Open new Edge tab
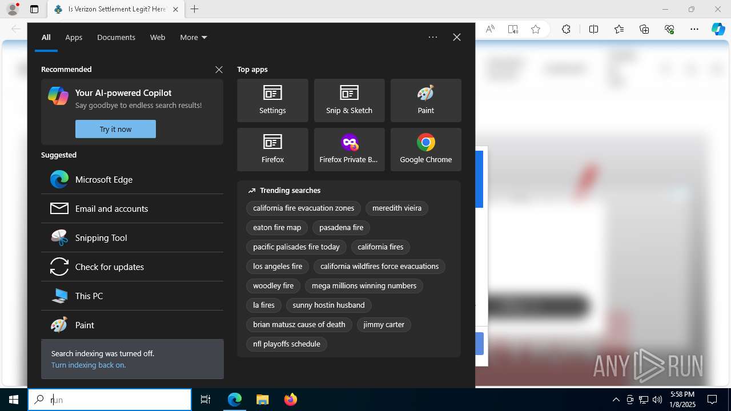 pos(195,9)
